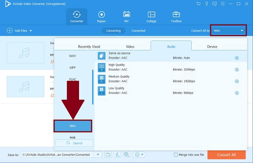Enable Merge into one file checkbox
This screenshot has width=253, height=163.
click(x=176, y=155)
